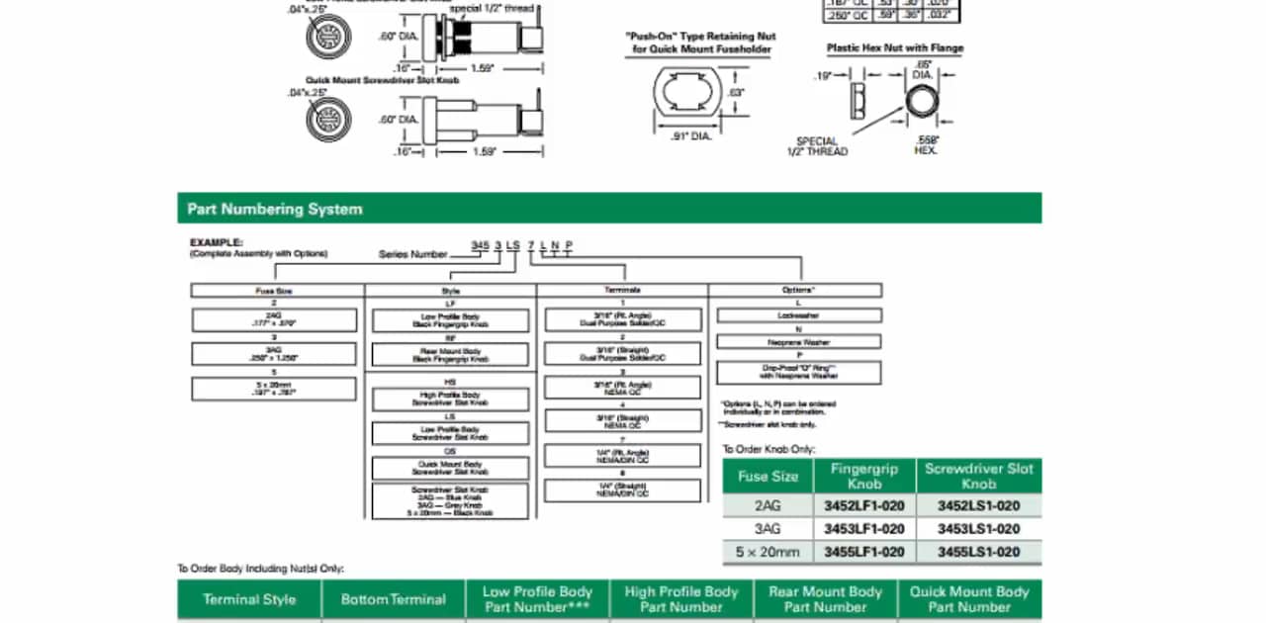Image resolution: width=1266 pixels, height=623 pixels.
Task: Click the 'Lockwasher' option box
Action: [799, 315]
